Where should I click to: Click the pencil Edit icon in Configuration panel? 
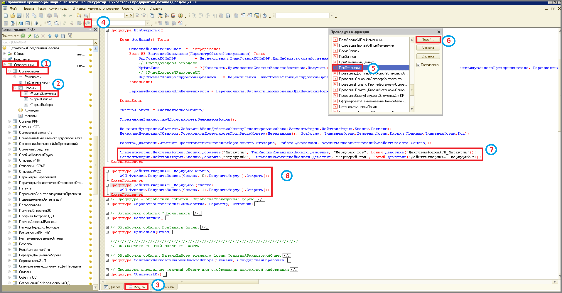30,36
